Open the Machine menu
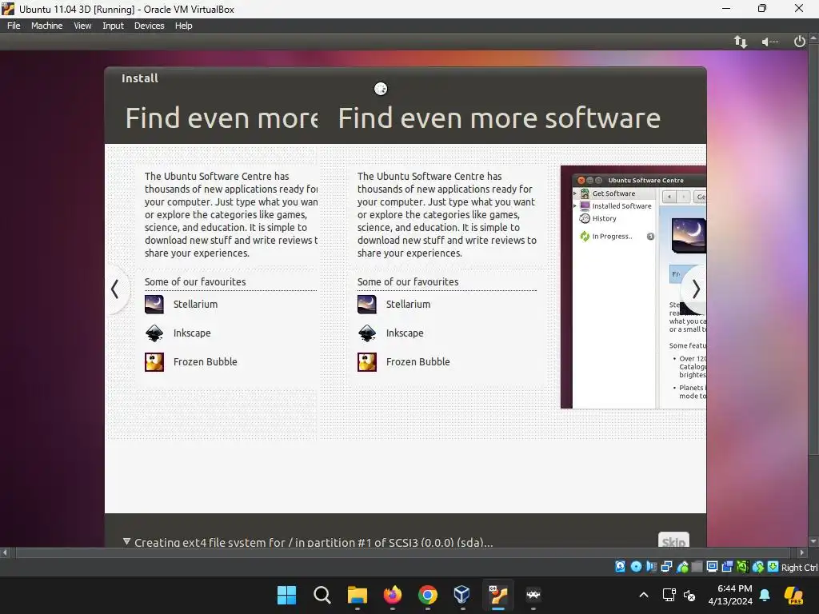 point(46,26)
